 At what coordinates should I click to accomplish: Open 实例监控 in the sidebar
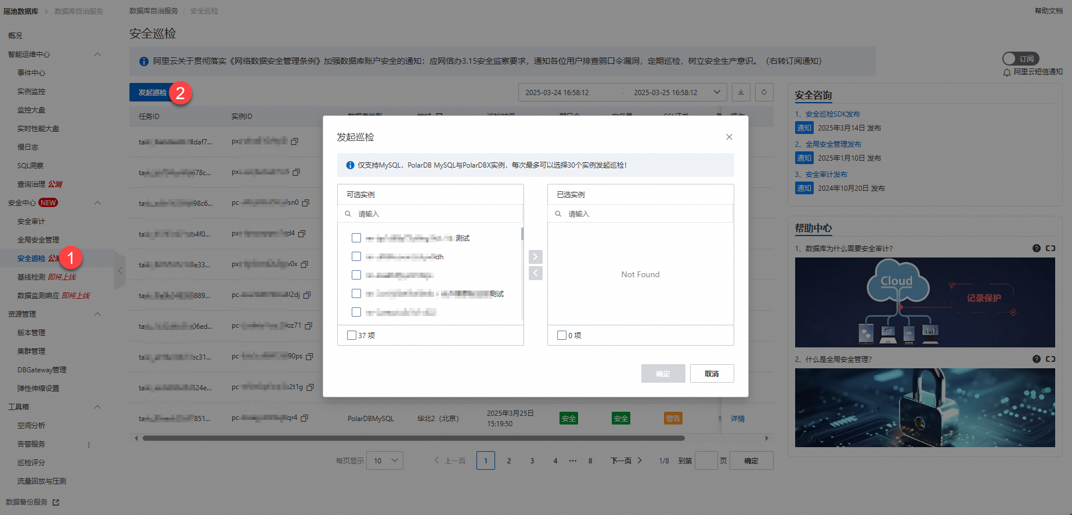(31, 92)
